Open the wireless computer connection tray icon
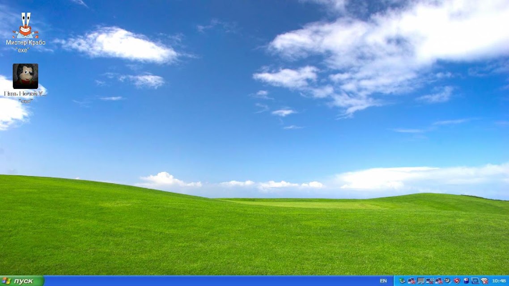509x286 pixels. [430, 281]
